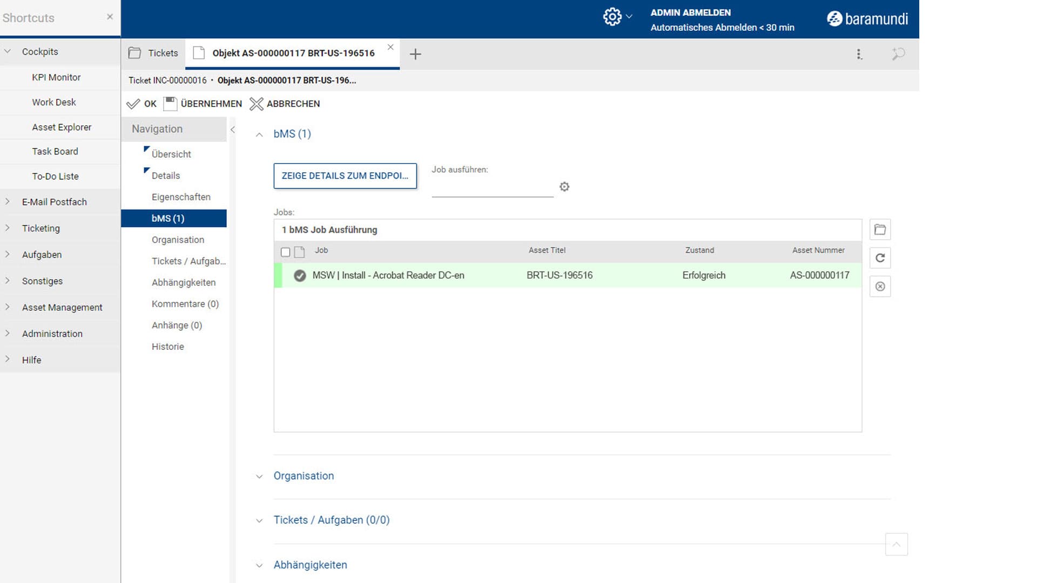Go to Organisation in Navigation
This screenshot has width=1037, height=583.
tap(178, 240)
